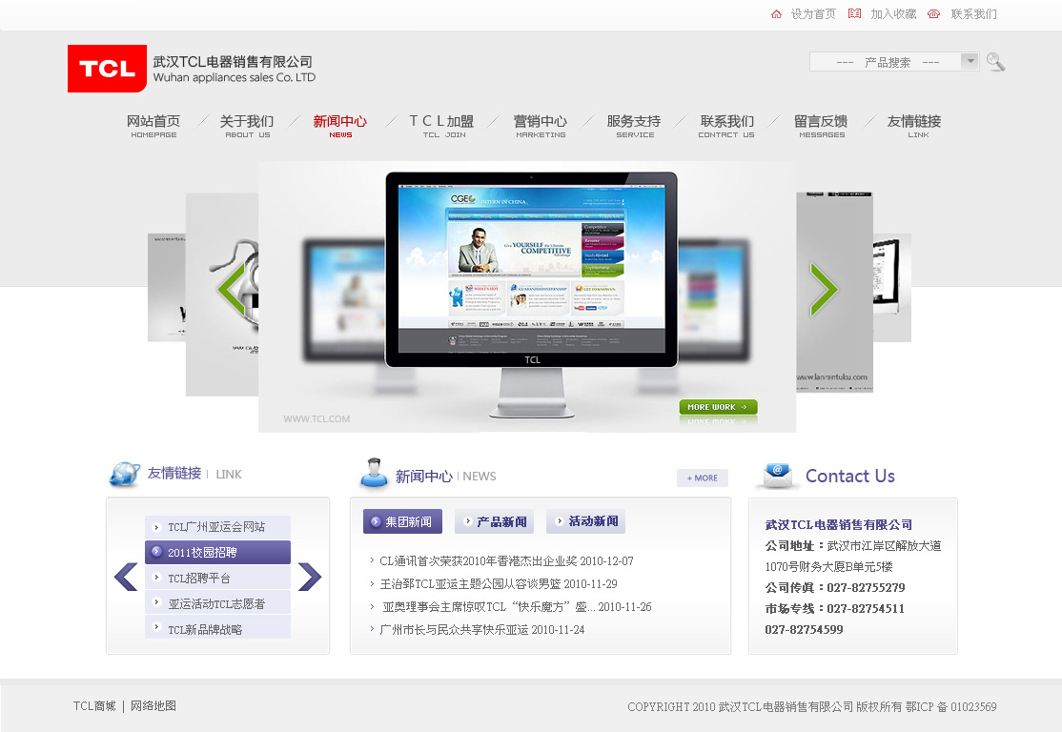Click the green MORE WORK button
The image size is (1062, 732).
(718, 407)
